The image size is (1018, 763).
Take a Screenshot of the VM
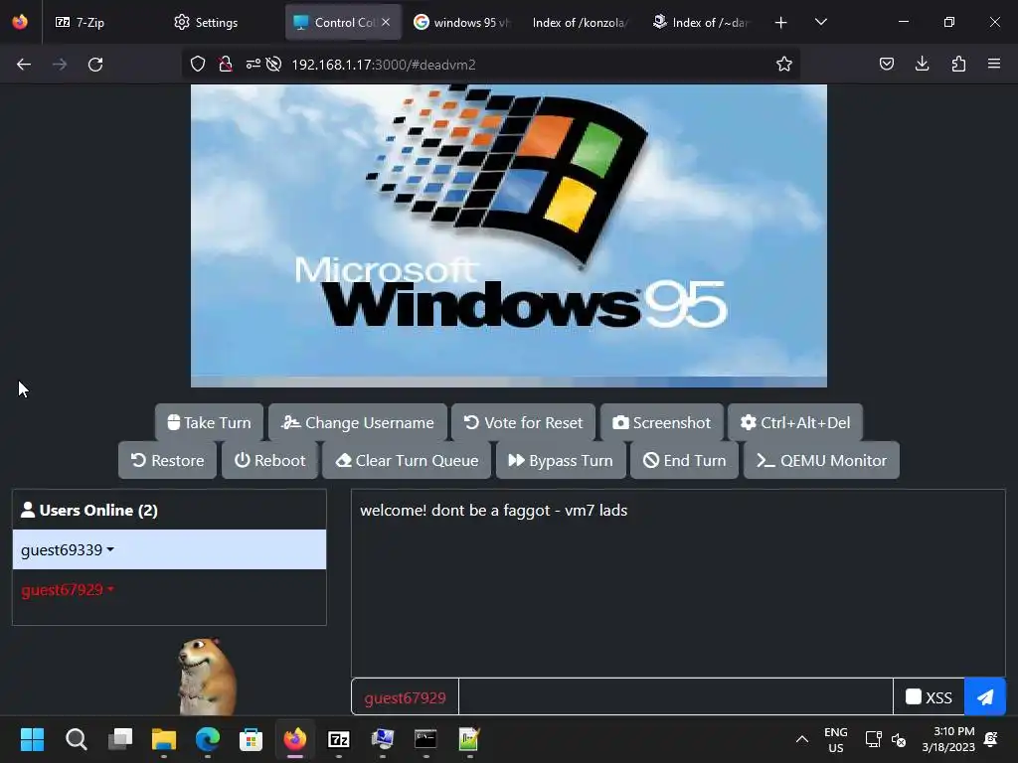click(x=661, y=422)
